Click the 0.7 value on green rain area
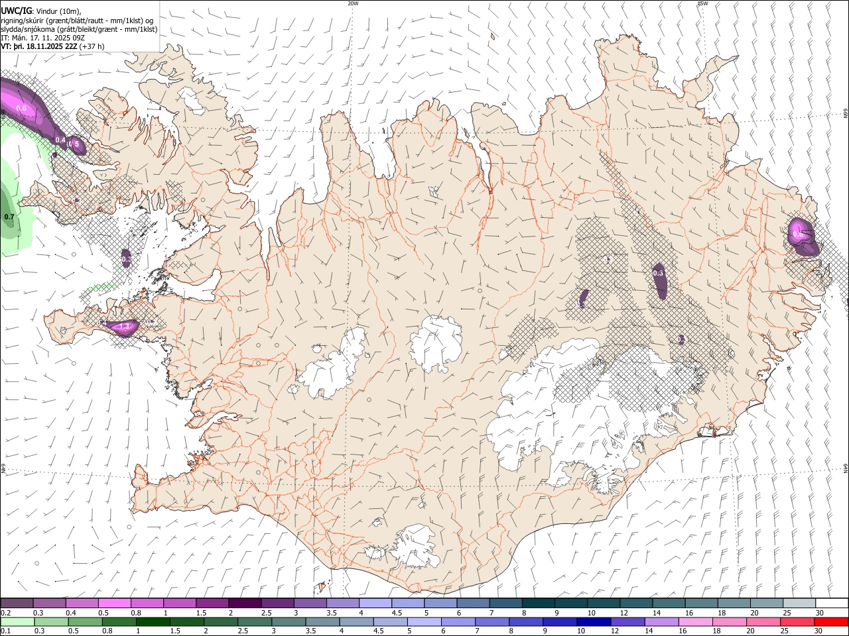The width and height of the screenshot is (849, 636). tap(9, 217)
